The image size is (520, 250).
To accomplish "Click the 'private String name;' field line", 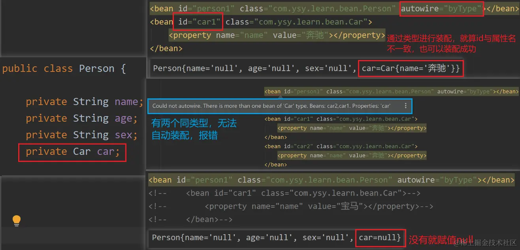I will 85,102.
